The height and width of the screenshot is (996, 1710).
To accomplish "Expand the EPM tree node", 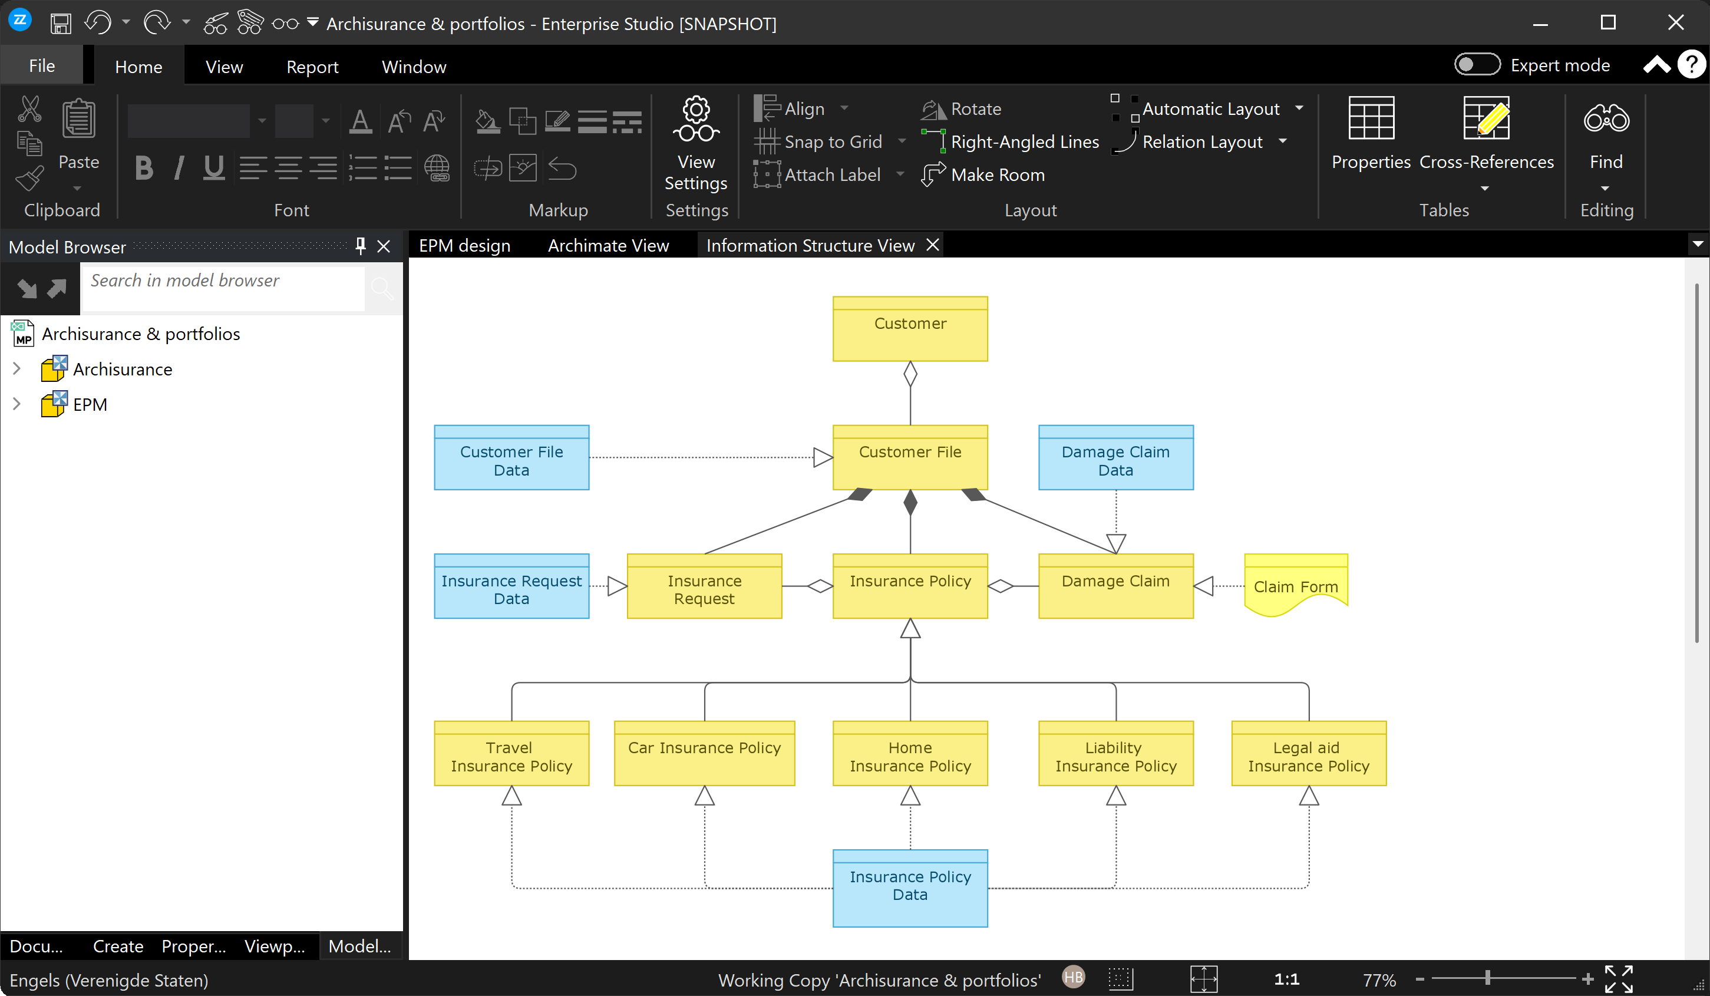I will point(17,404).
